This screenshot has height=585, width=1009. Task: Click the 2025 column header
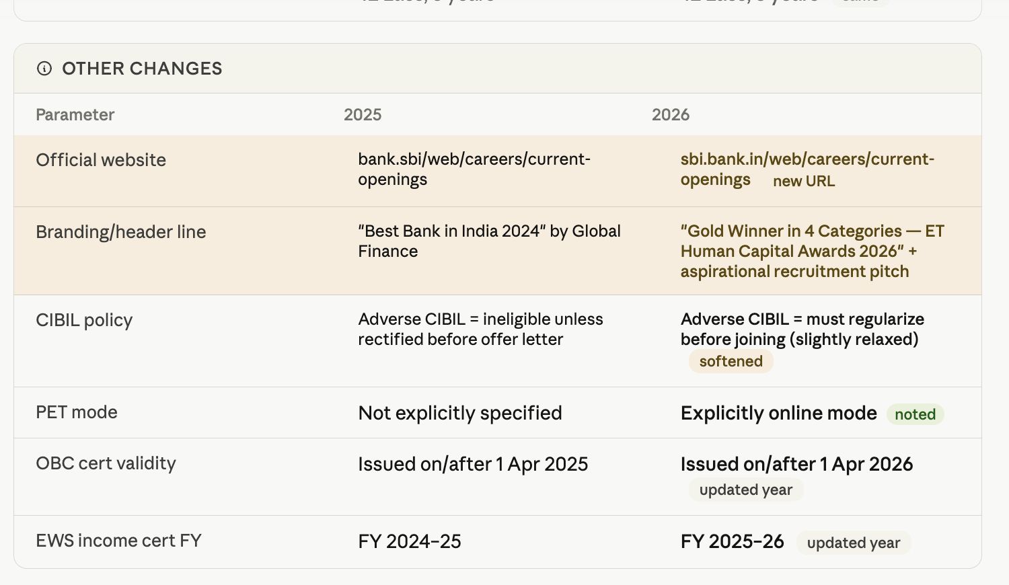coord(363,115)
